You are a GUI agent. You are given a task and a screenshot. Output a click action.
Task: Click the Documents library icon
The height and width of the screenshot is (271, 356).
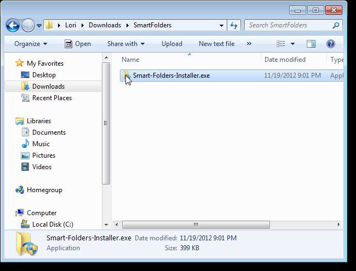(x=25, y=132)
